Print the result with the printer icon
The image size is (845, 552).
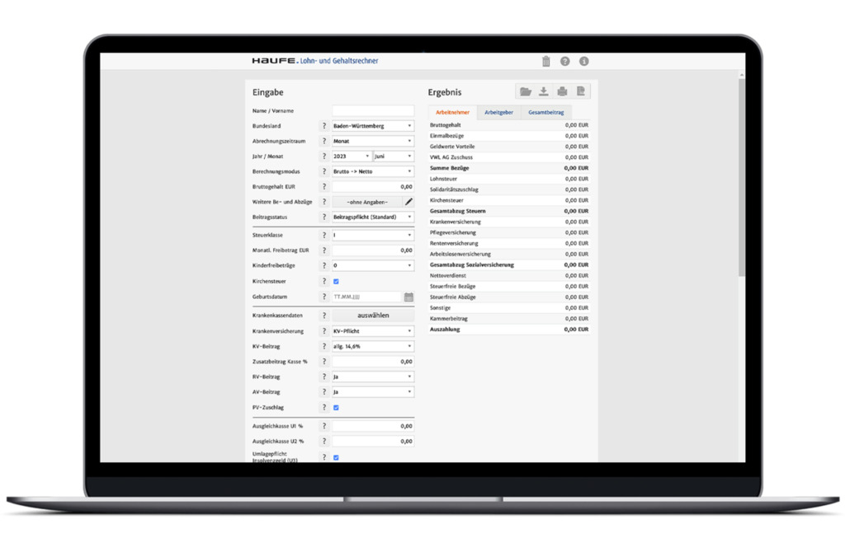point(562,91)
